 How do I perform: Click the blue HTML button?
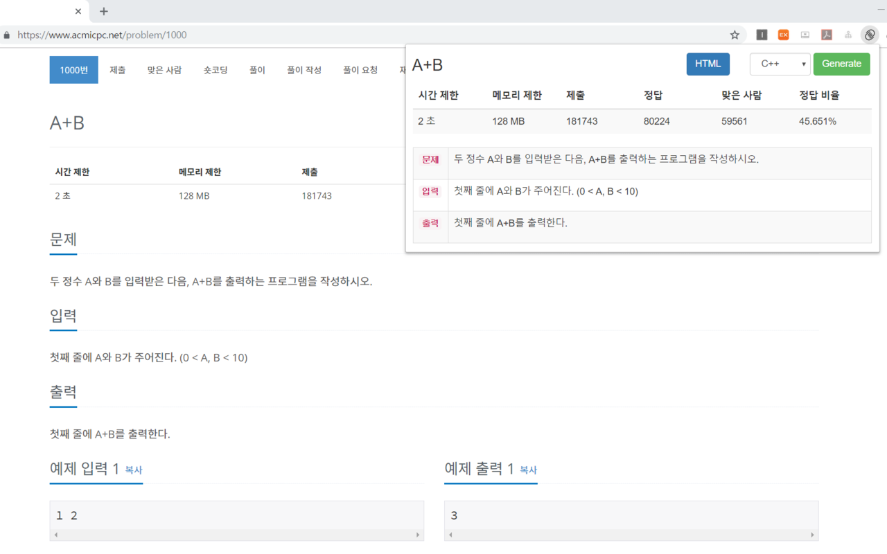pos(708,64)
